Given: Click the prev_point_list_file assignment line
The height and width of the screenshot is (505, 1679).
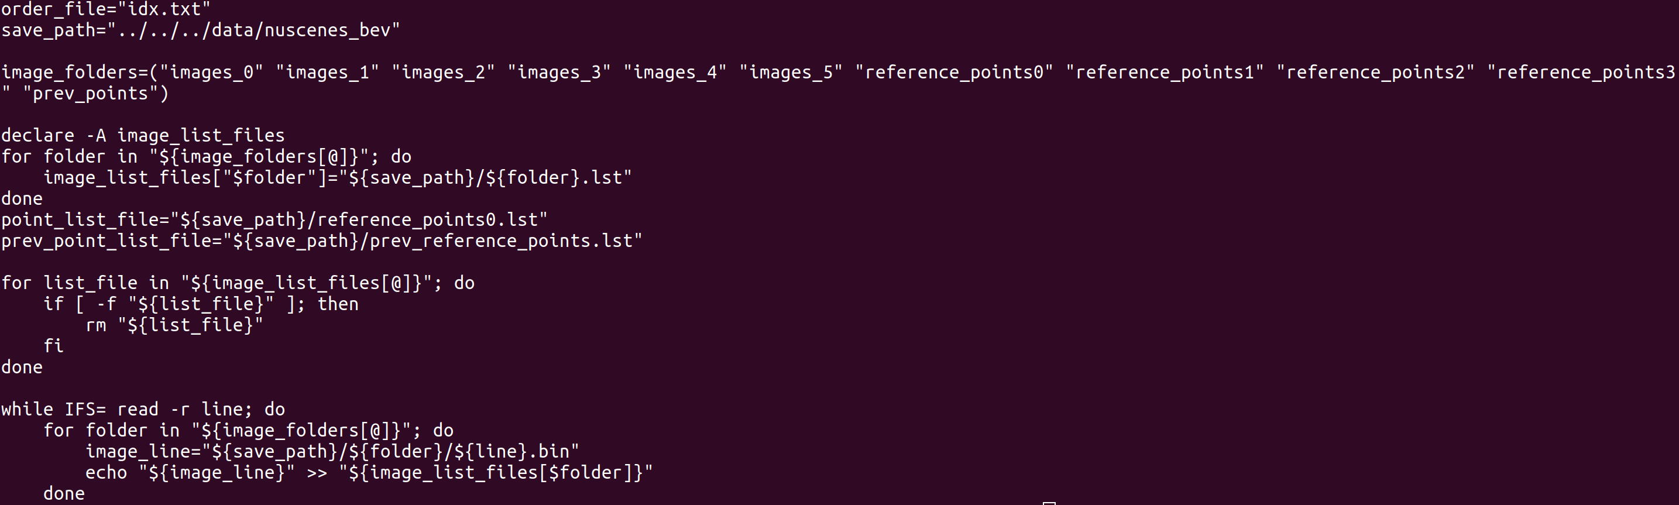Looking at the screenshot, I should [x=321, y=241].
